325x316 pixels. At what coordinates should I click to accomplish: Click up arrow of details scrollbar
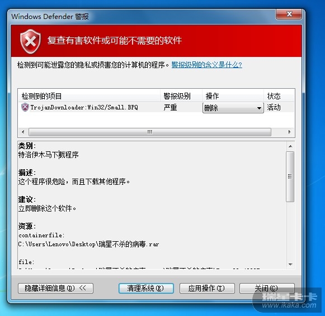click(x=290, y=146)
